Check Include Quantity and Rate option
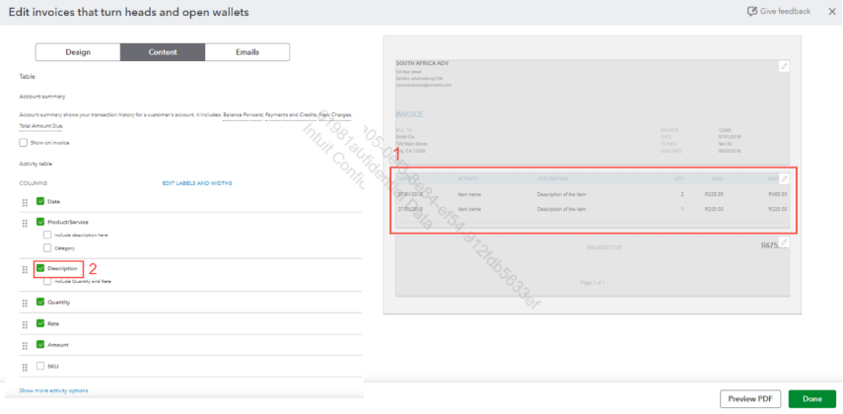Image resolution: width=843 pixels, height=414 pixels. tap(47, 281)
